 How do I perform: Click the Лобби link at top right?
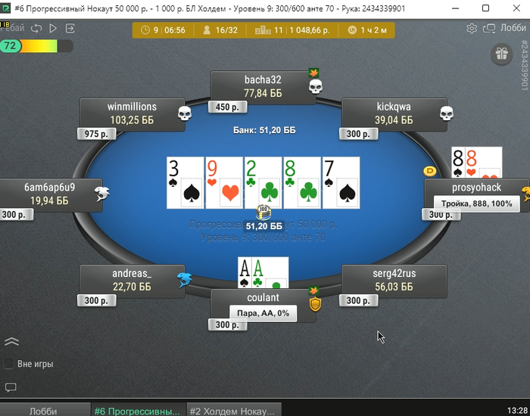[x=513, y=28]
